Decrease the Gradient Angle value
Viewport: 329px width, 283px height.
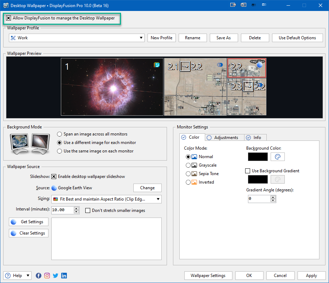pos(273,200)
